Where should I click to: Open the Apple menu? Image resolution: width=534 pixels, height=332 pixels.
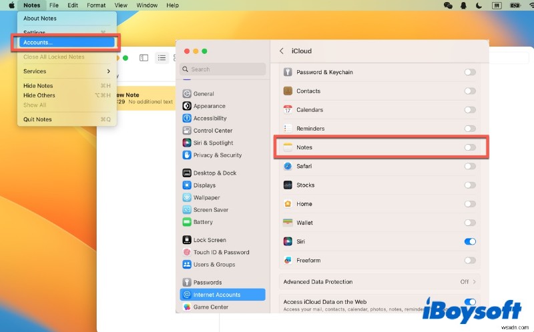click(x=11, y=5)
